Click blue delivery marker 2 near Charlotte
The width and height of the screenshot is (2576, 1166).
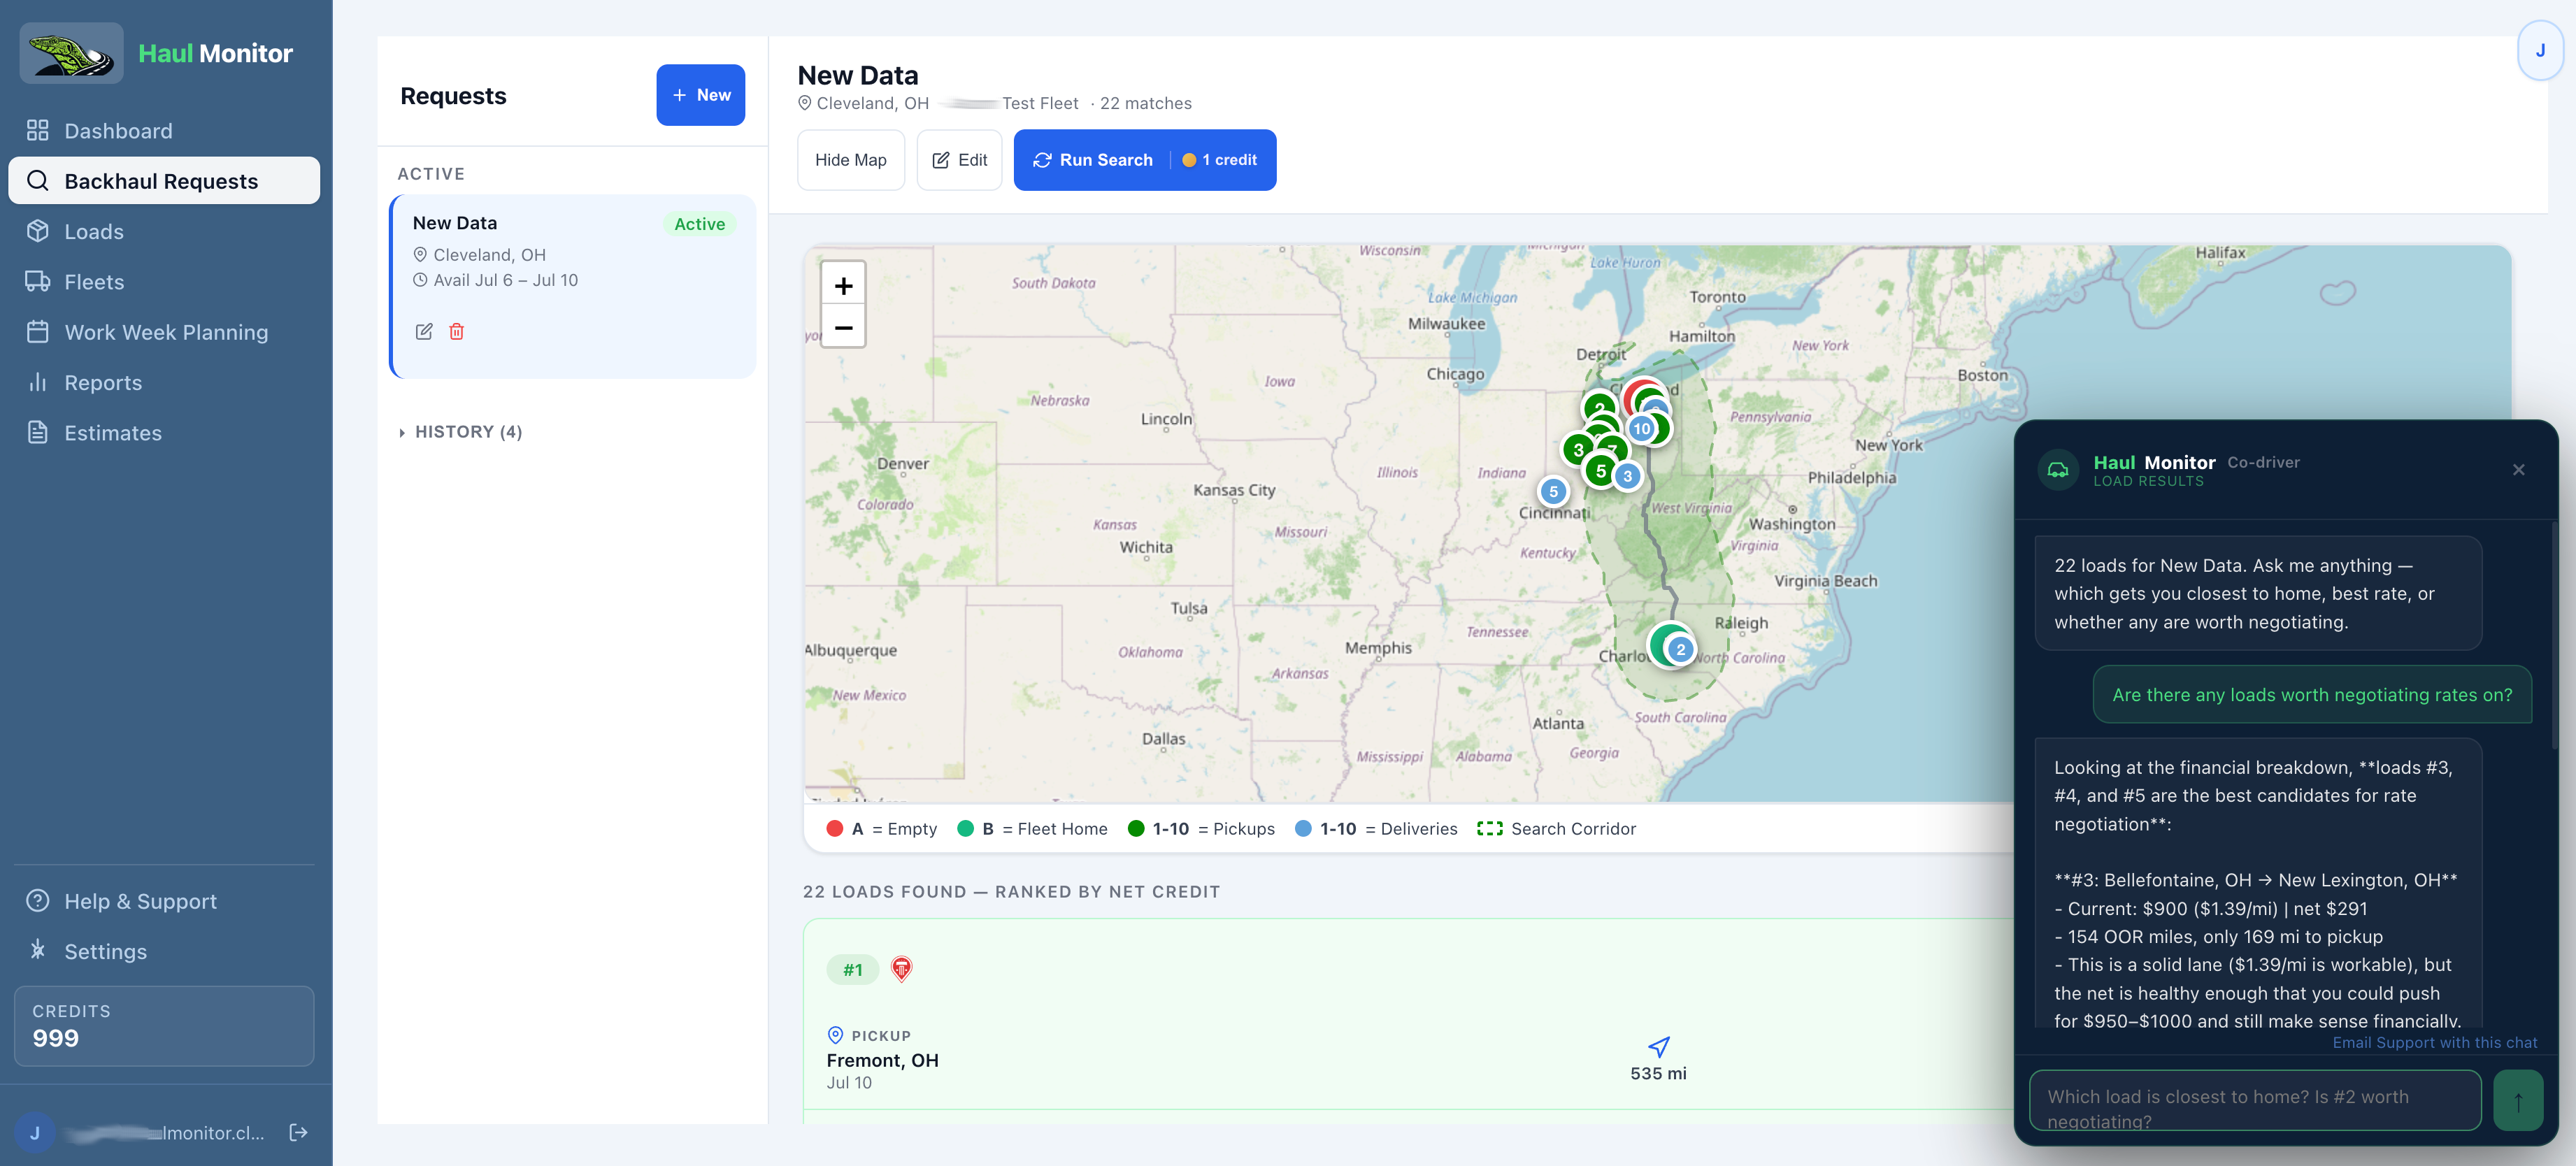(x=1681, y=649)
